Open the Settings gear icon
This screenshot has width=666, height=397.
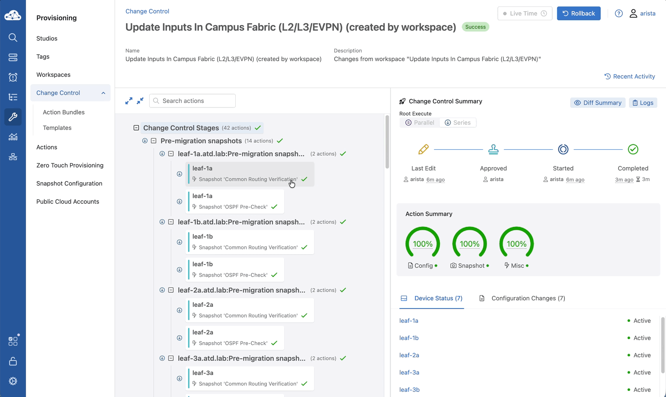pyautogui.click(x=13, y=381)
